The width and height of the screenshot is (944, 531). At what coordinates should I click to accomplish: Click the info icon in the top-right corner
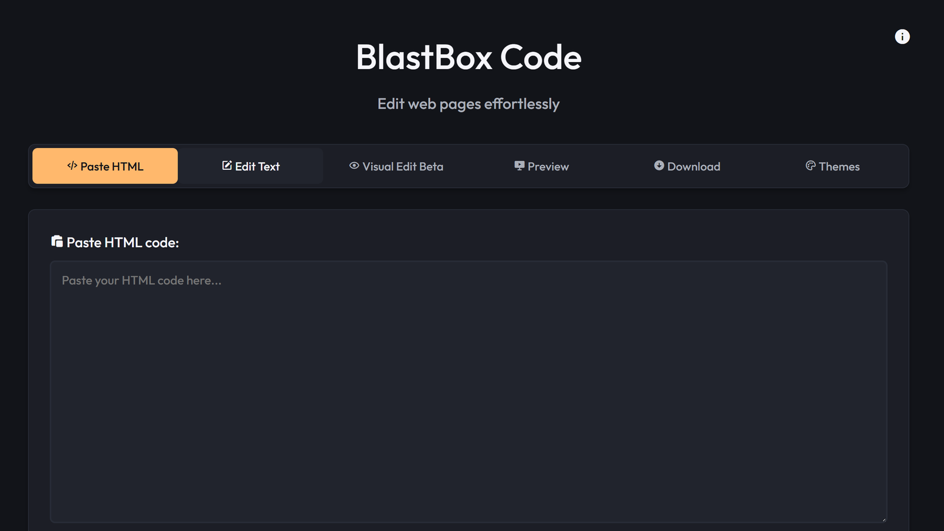click(902, 37)
